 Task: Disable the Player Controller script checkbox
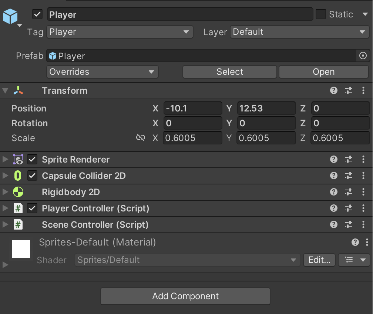32,208
